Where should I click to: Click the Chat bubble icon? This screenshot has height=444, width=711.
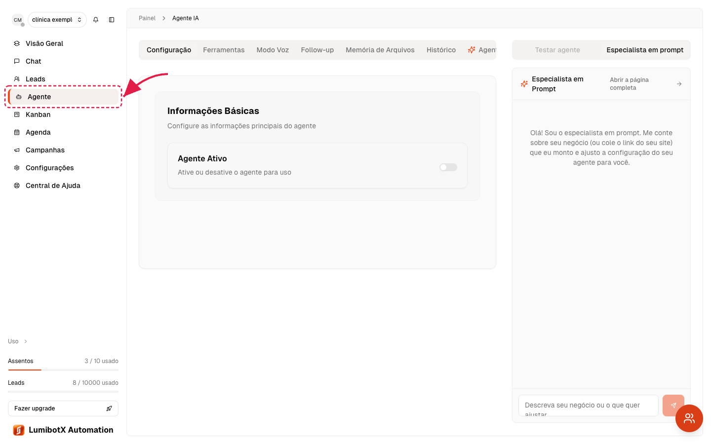(x=17, y=61)
